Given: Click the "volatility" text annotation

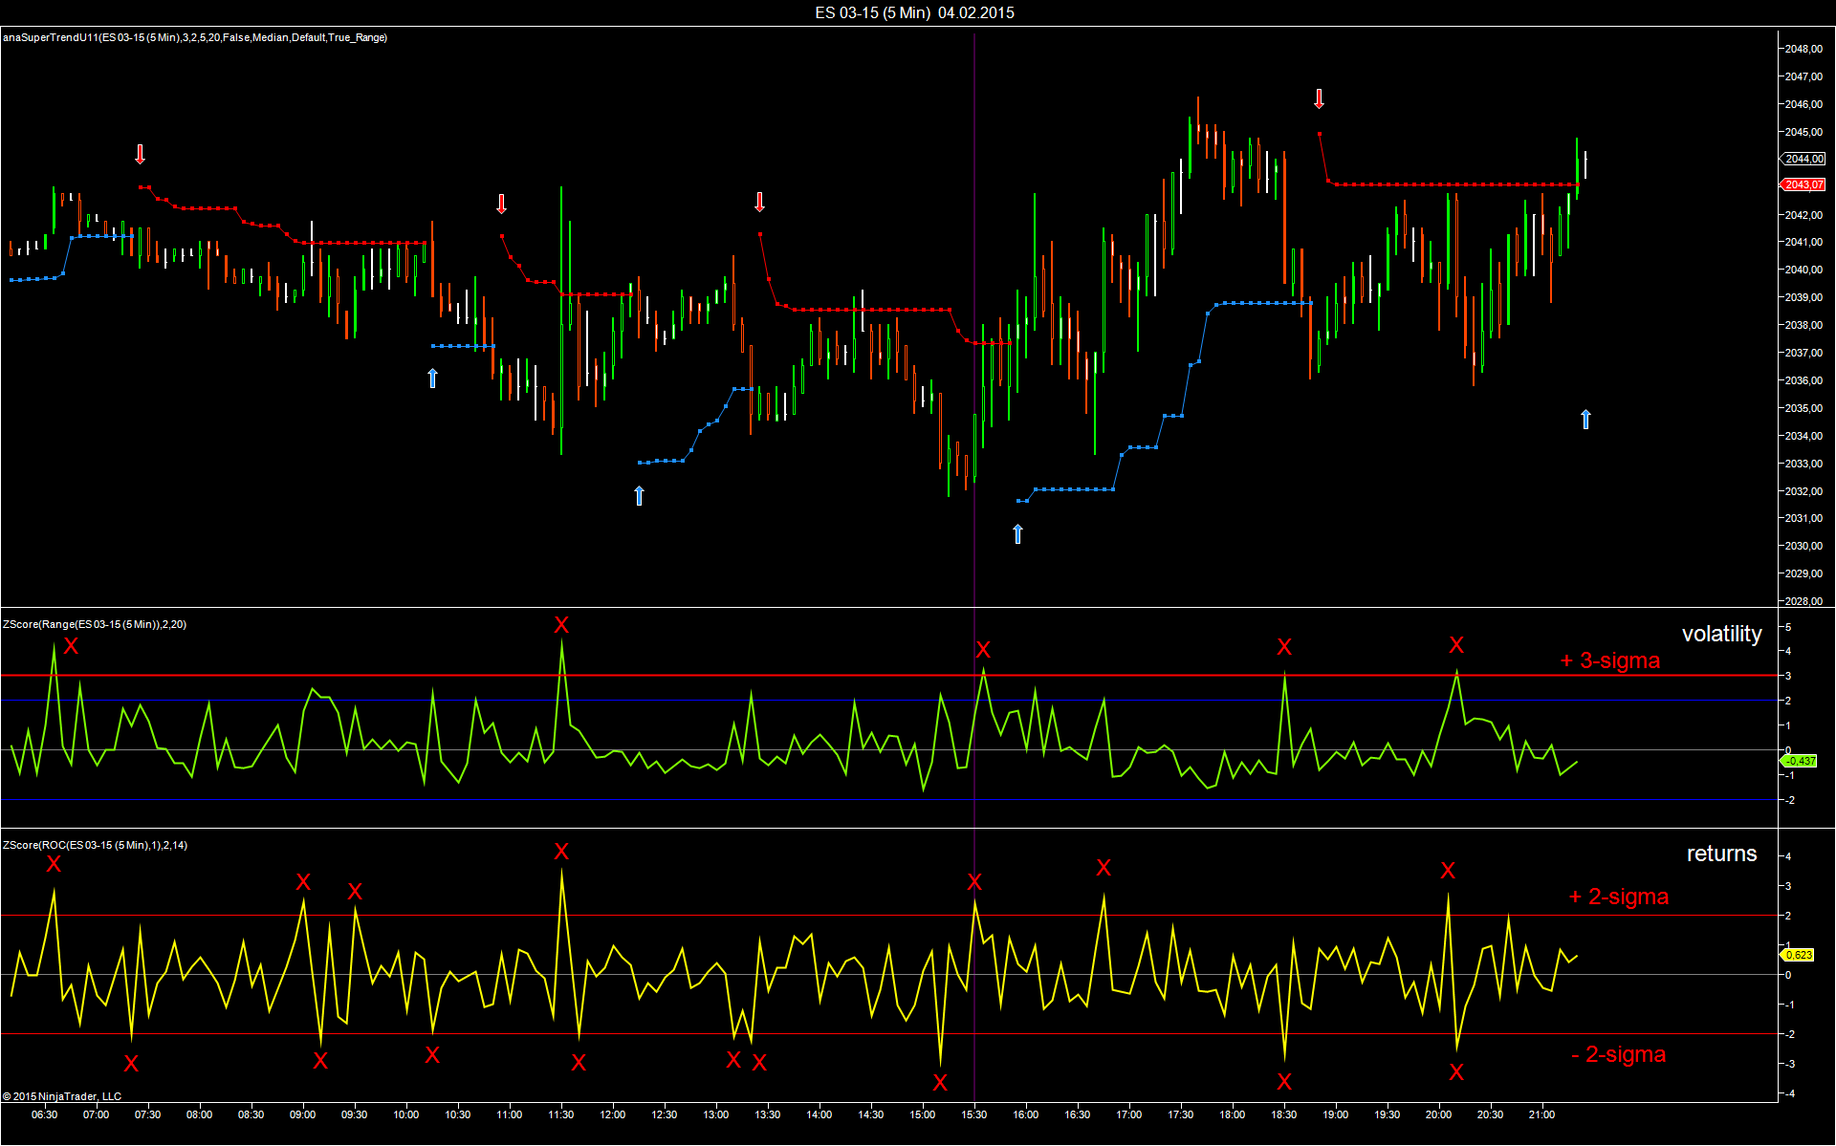Looking at the screenshot, I should (x=1721, y=634).
